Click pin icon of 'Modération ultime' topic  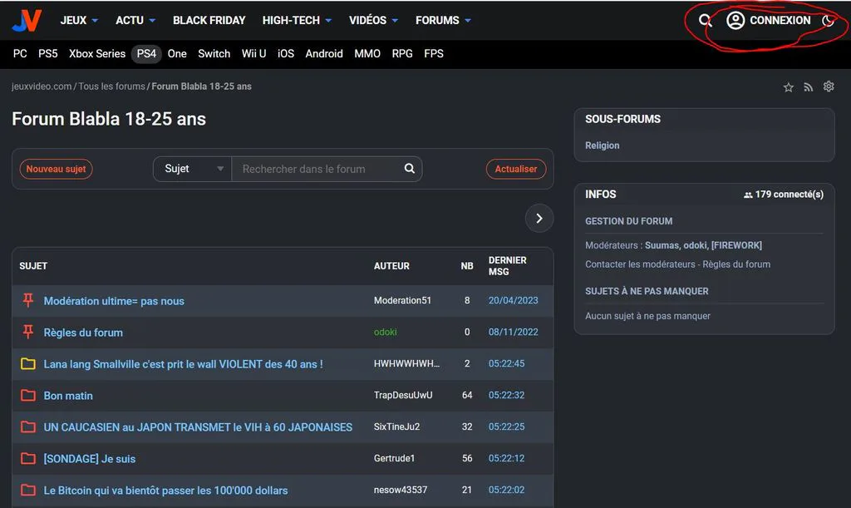[28, 300]
